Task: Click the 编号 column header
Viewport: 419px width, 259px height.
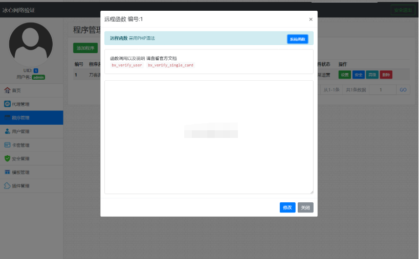Action: pos(79,64)
